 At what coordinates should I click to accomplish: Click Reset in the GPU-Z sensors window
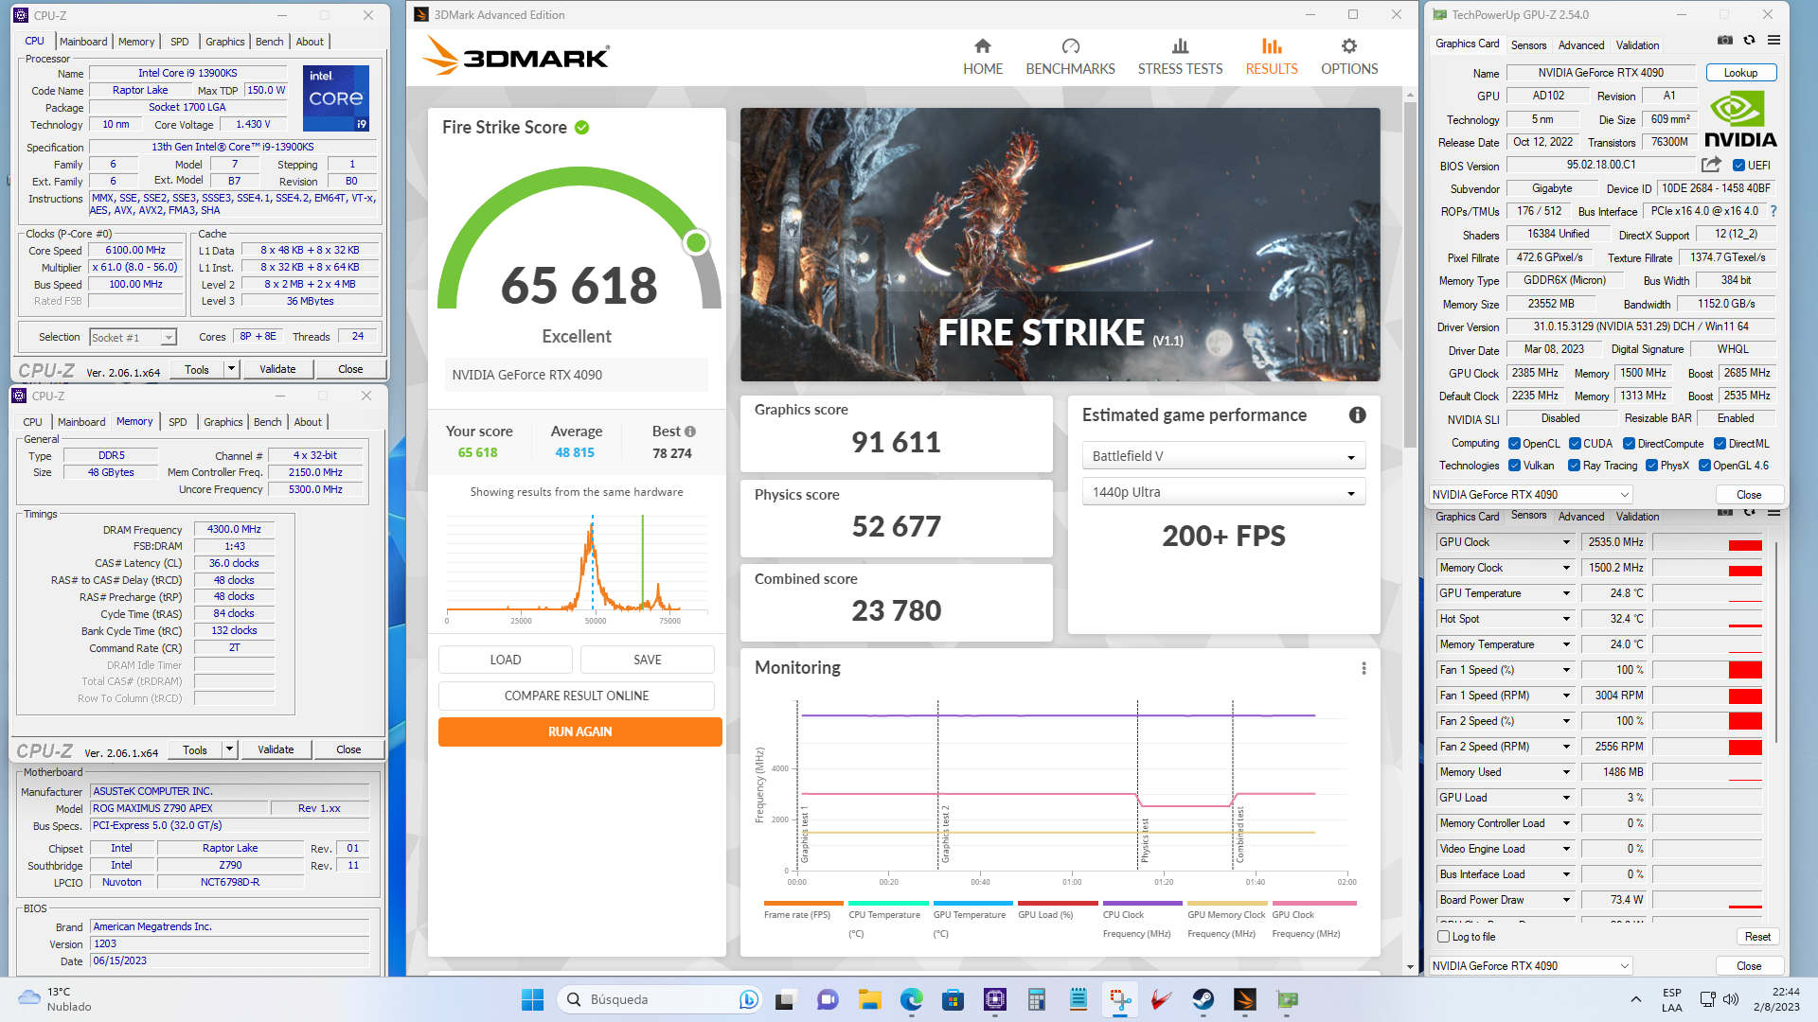click(x=1757, y=937)
